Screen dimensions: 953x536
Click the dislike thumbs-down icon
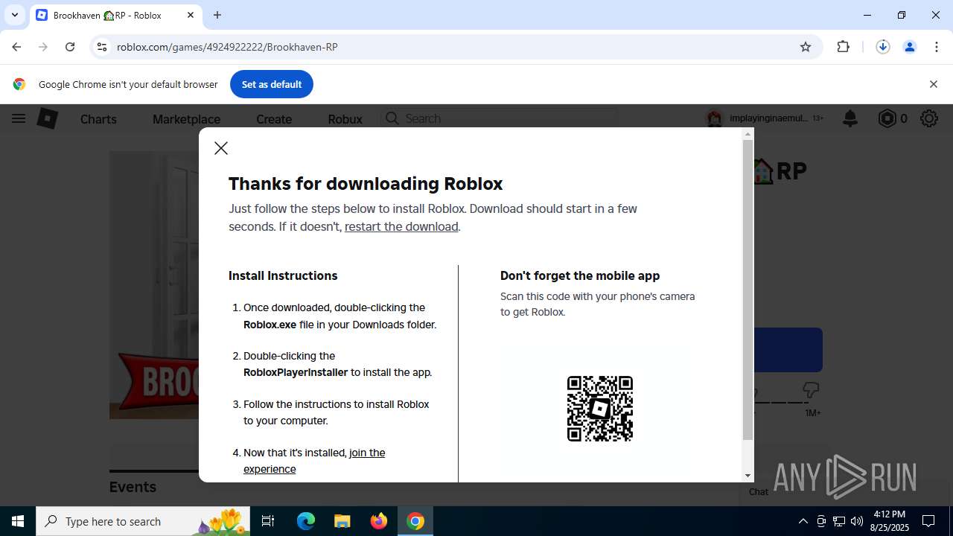811,390
